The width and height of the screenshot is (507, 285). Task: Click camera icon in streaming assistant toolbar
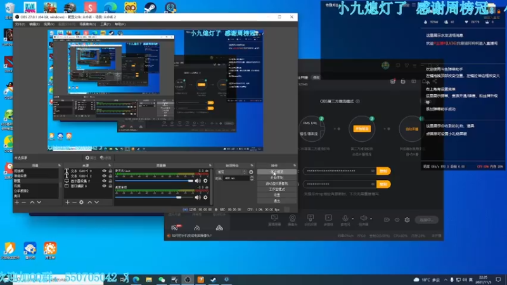coord(292,218)
